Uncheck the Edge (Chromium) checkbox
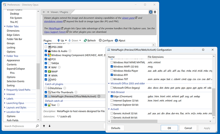Viewport: 220px width, 134px height. (111, 96)
